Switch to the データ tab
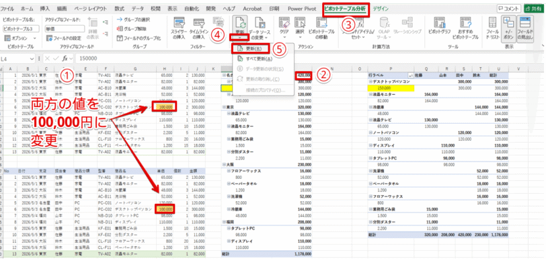Viewport: 546px width, 259px height. coord(138,8)
